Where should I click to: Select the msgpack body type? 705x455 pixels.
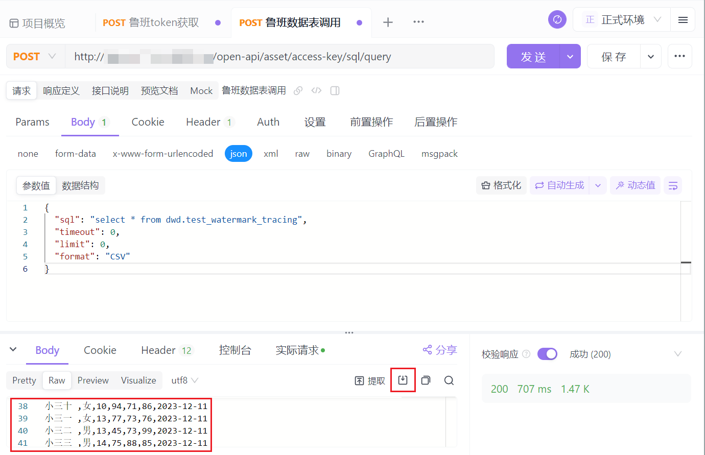(x=439, y=154)
